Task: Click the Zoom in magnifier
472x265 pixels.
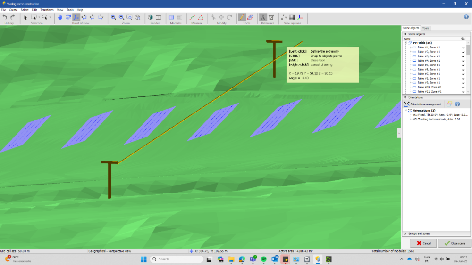Action: tap(113, 17)
